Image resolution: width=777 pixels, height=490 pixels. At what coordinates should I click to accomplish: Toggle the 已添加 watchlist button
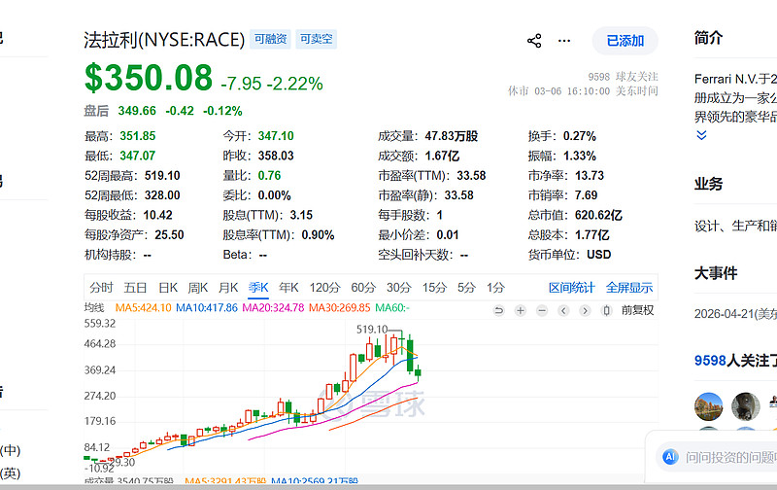click(625, 41)
